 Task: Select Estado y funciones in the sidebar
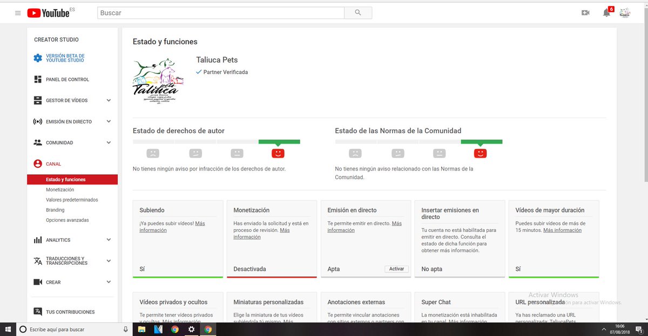[72, 180]
